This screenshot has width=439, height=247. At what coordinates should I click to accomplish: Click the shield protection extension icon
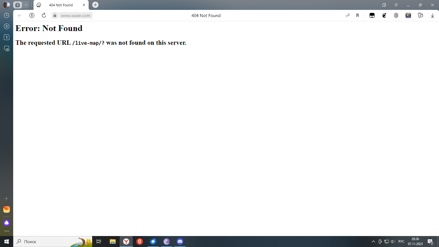(396, 15)
